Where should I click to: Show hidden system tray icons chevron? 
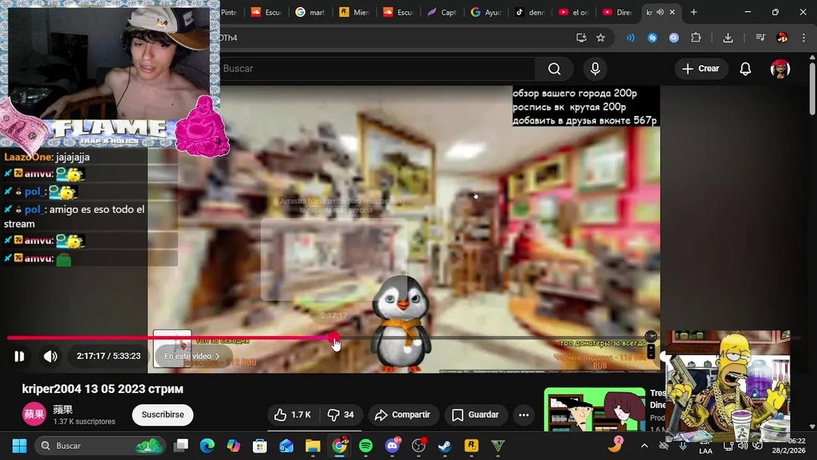[644, 446]
